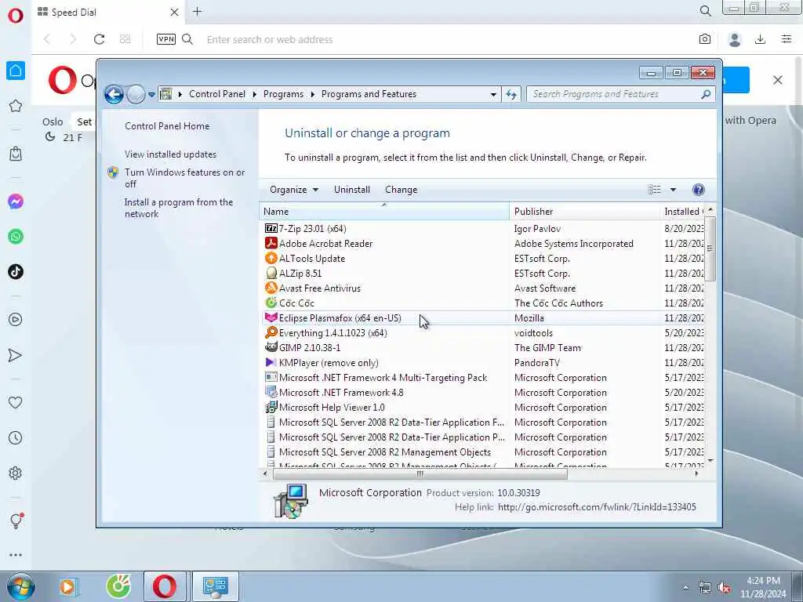
Task: Go back in the Control Panel window
Action: pyautogui.click(x=114, y=94)
